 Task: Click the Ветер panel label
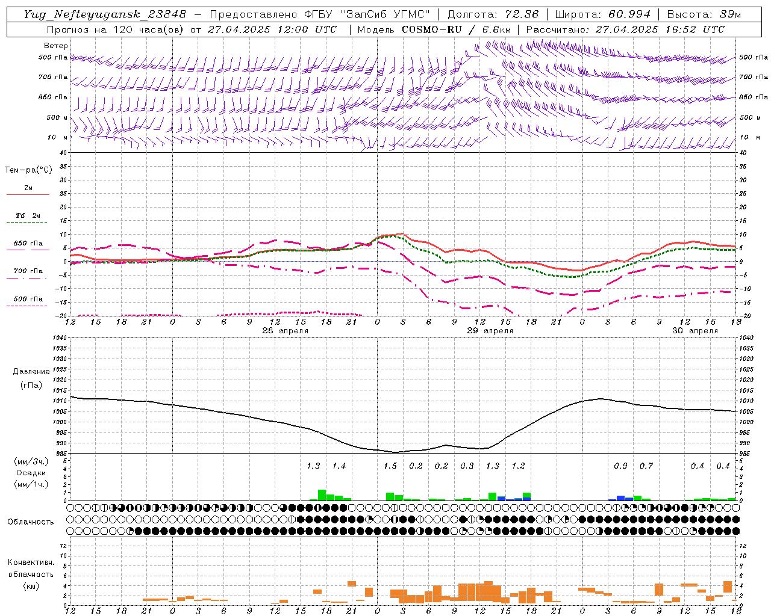tap(56, 46)
